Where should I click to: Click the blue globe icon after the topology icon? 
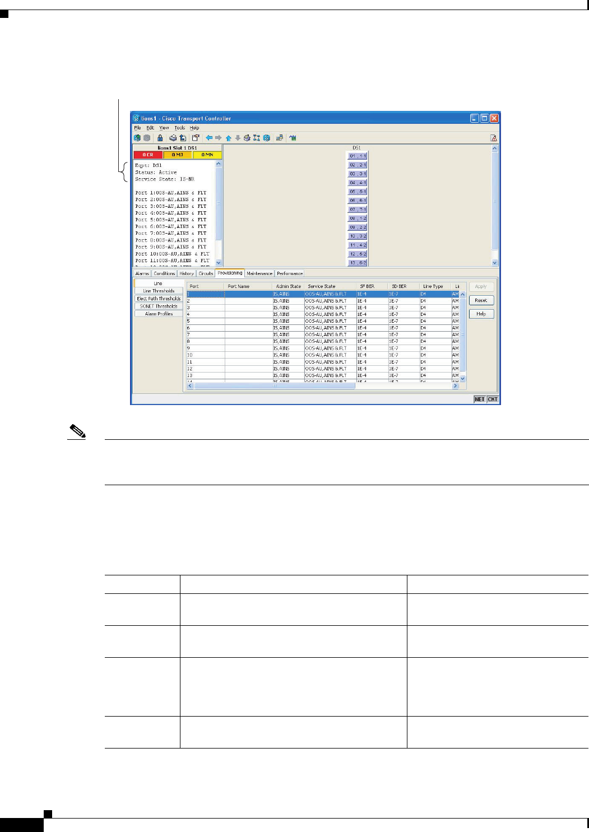pyautogui.click(x=267, y=138)
